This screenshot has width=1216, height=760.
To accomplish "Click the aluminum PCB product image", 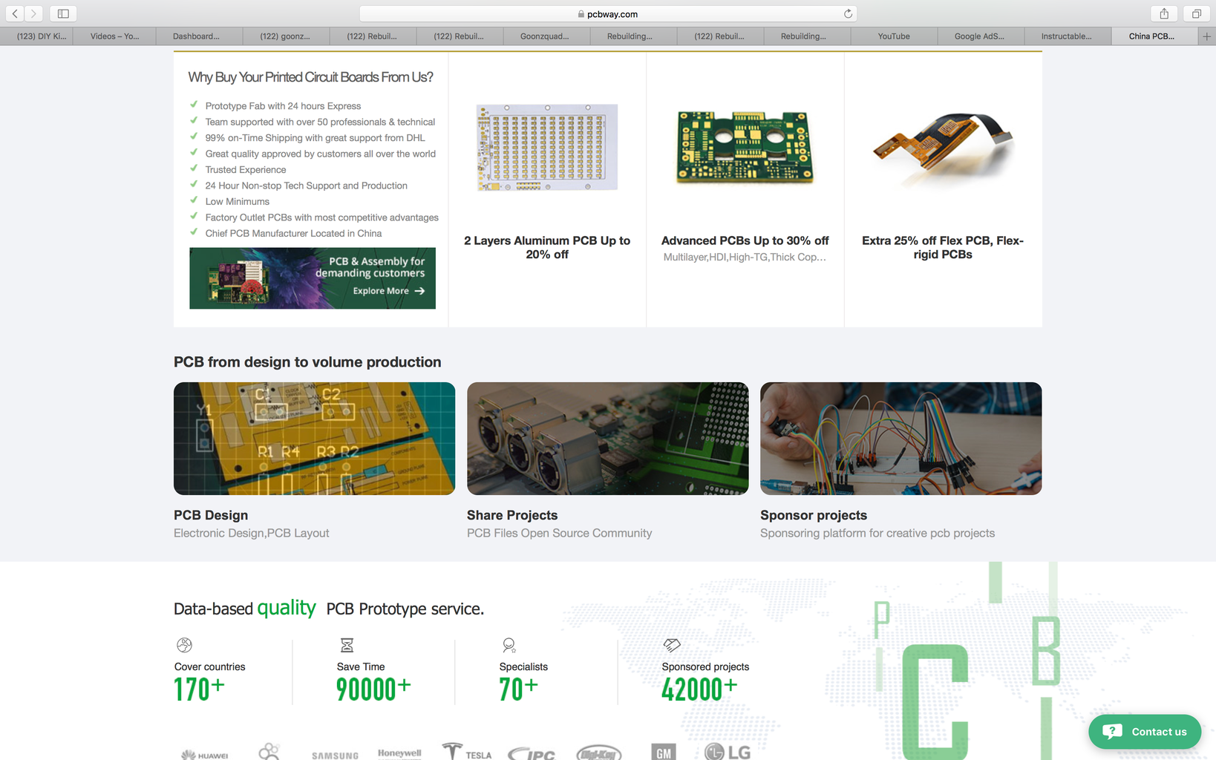I will pyautogui.click(x=547, y=147).
